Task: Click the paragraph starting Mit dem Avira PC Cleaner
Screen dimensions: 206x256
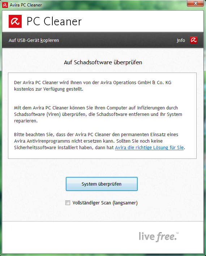Action: point(98,114)
